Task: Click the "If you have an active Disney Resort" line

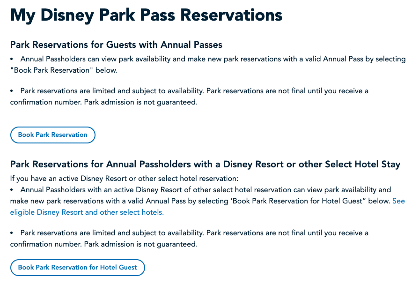Action: (125, 179)
